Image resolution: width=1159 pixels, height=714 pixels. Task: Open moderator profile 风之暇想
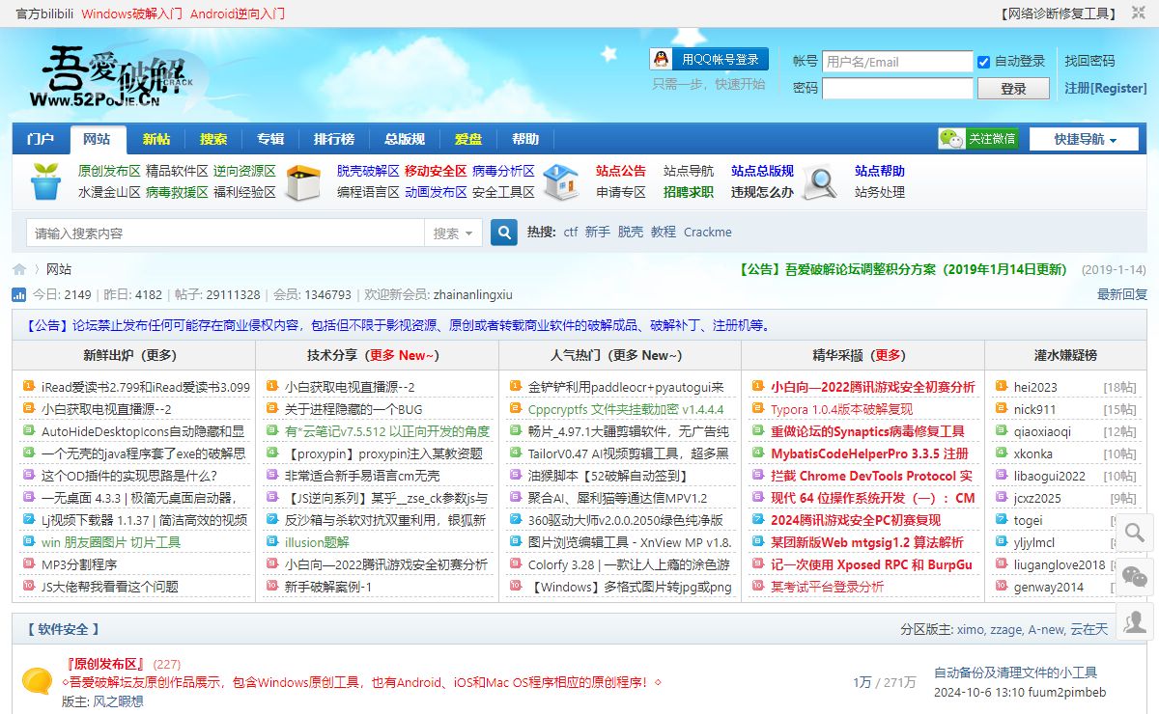point(118,701)
